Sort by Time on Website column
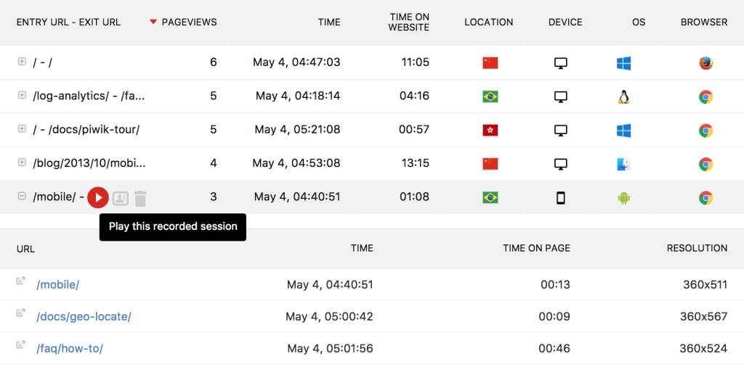The image size is (744, 367). [409, 22]
